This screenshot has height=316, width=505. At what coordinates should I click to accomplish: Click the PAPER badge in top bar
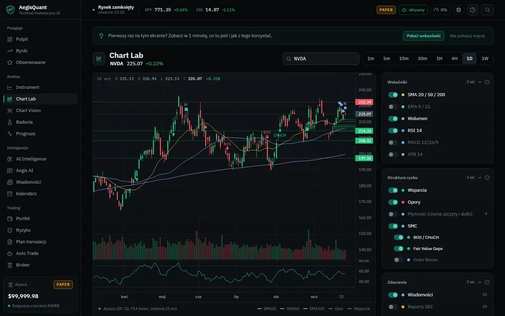(x=386, y=10)
